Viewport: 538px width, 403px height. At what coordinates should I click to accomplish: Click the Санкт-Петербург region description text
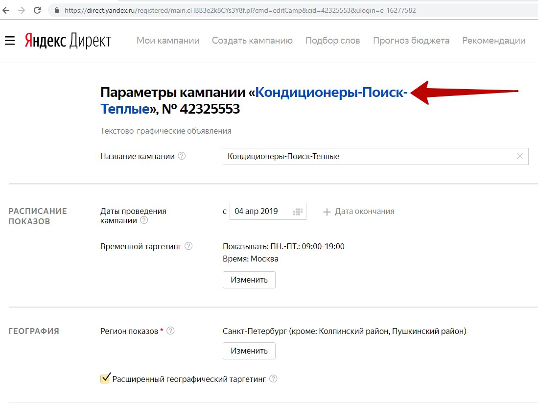point(345,331)
